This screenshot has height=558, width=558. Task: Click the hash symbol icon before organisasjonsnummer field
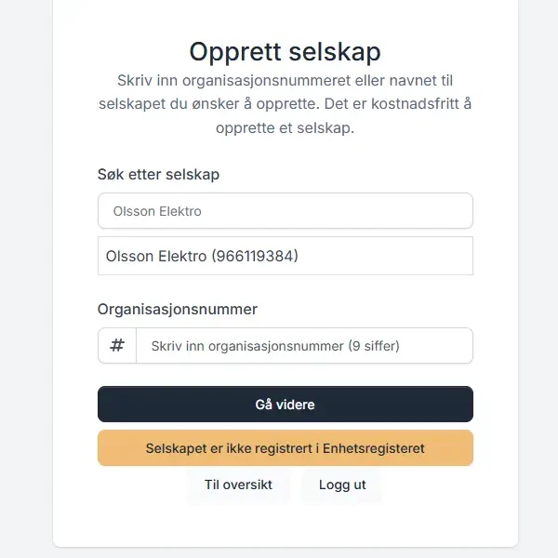(117, 346)
